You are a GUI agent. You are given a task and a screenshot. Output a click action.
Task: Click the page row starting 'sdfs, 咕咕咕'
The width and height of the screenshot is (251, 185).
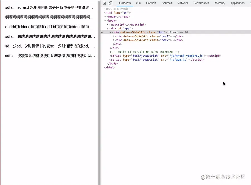point(50,36)
